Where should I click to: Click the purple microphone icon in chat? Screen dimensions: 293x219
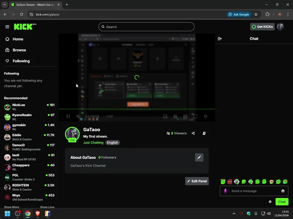point(225,191)
